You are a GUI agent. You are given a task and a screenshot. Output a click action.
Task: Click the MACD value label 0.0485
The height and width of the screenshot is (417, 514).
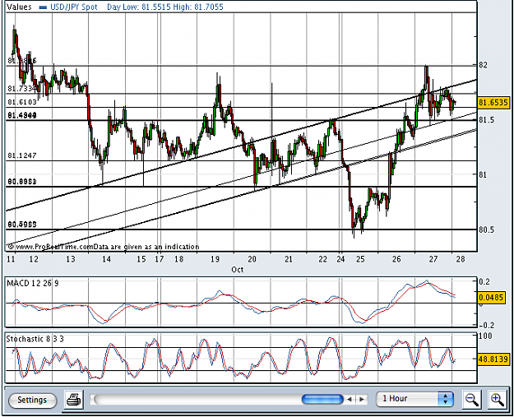pos(491,298)
